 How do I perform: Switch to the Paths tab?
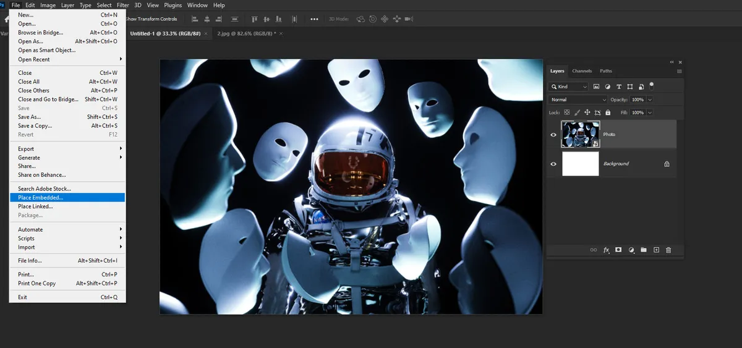(606, 71)
